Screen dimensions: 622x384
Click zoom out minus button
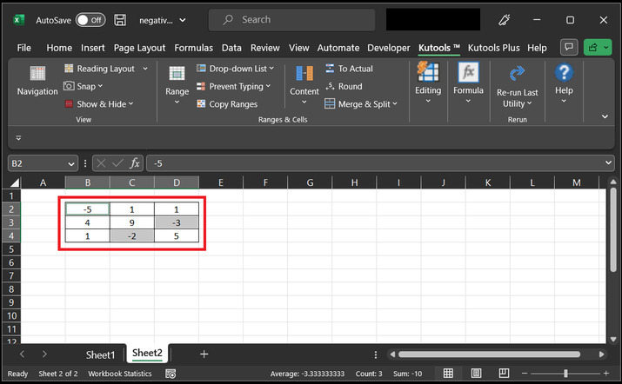[525, 374]
